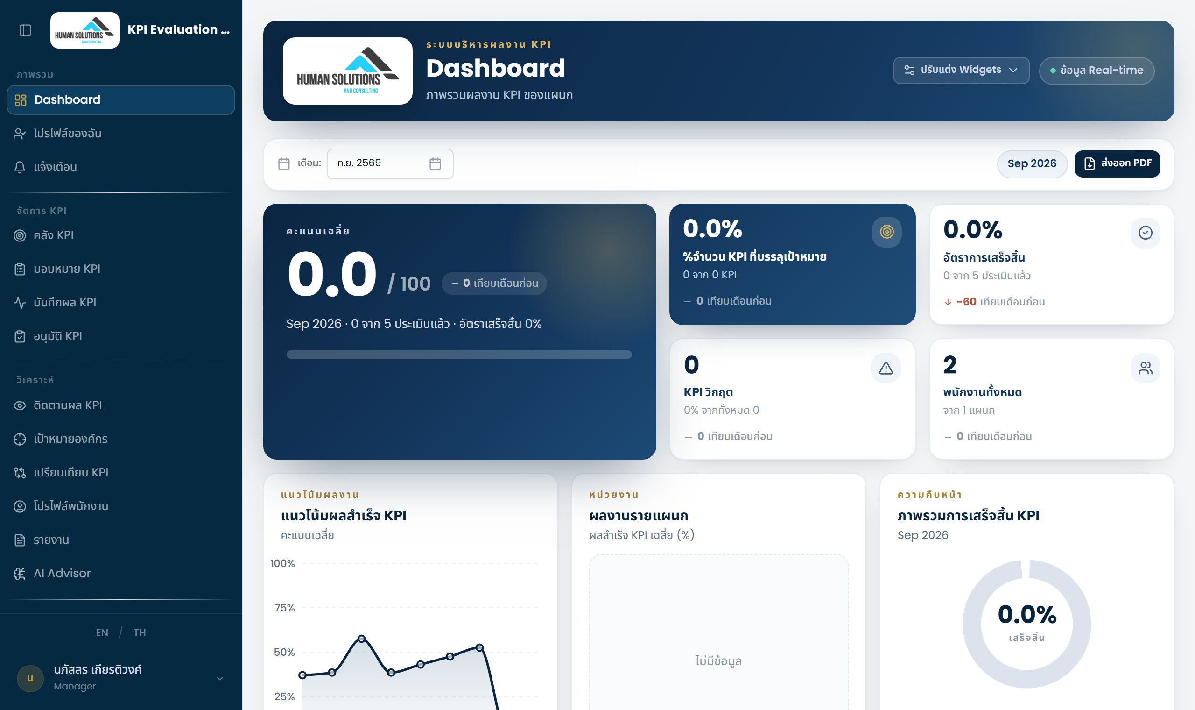Click warning triangle icon on KPI วิกฤต card

pos(886,368)
